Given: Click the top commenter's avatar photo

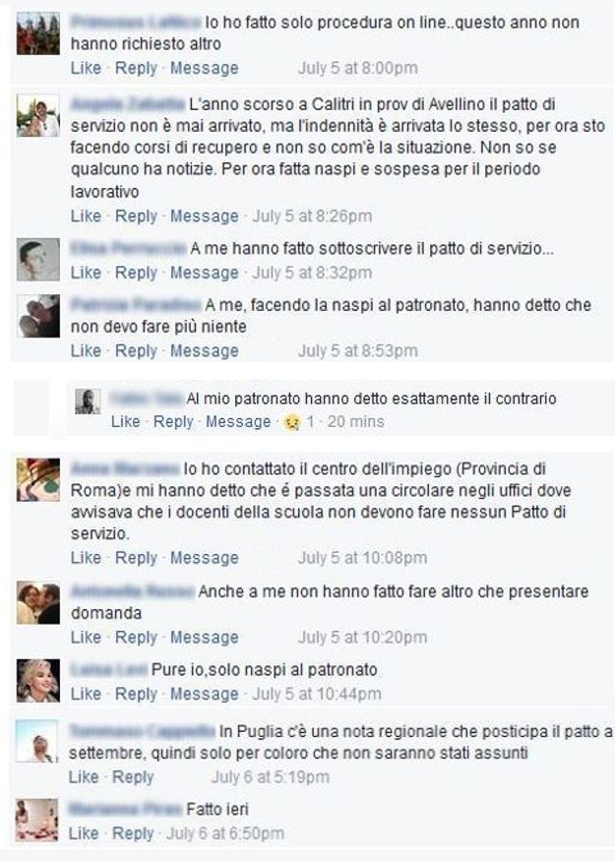Looking at the screenshot, I should (x=38, y=32).
